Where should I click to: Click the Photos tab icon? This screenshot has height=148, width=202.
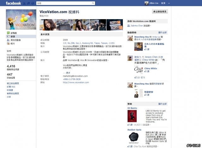click(8, 43)
